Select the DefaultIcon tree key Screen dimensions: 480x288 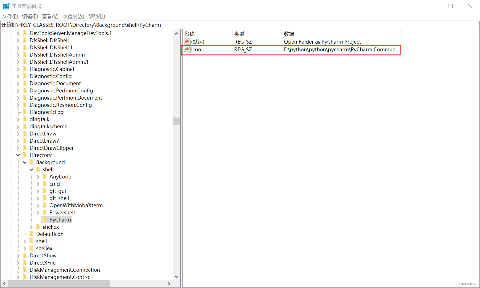[x=50, y=234]
